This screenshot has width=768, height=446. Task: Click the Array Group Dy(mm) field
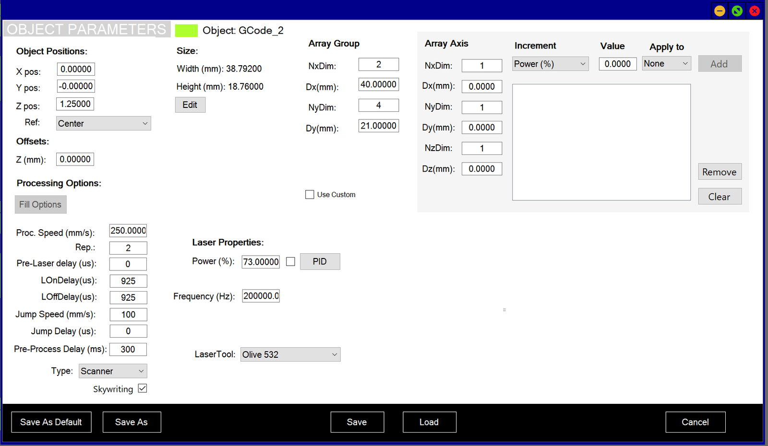pyautogui.click(x=379, y=126)
